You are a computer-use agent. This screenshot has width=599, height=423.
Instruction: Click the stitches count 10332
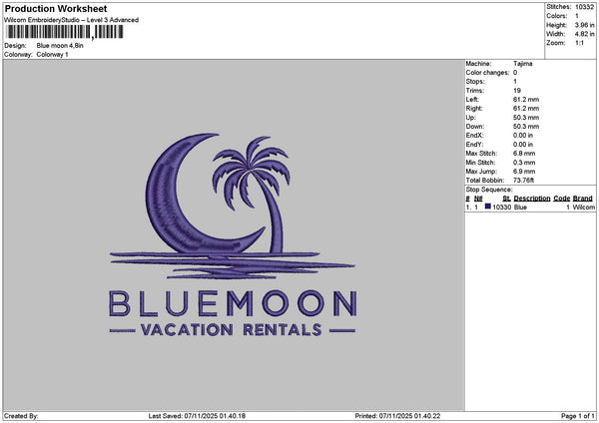(x=584, y=7)
